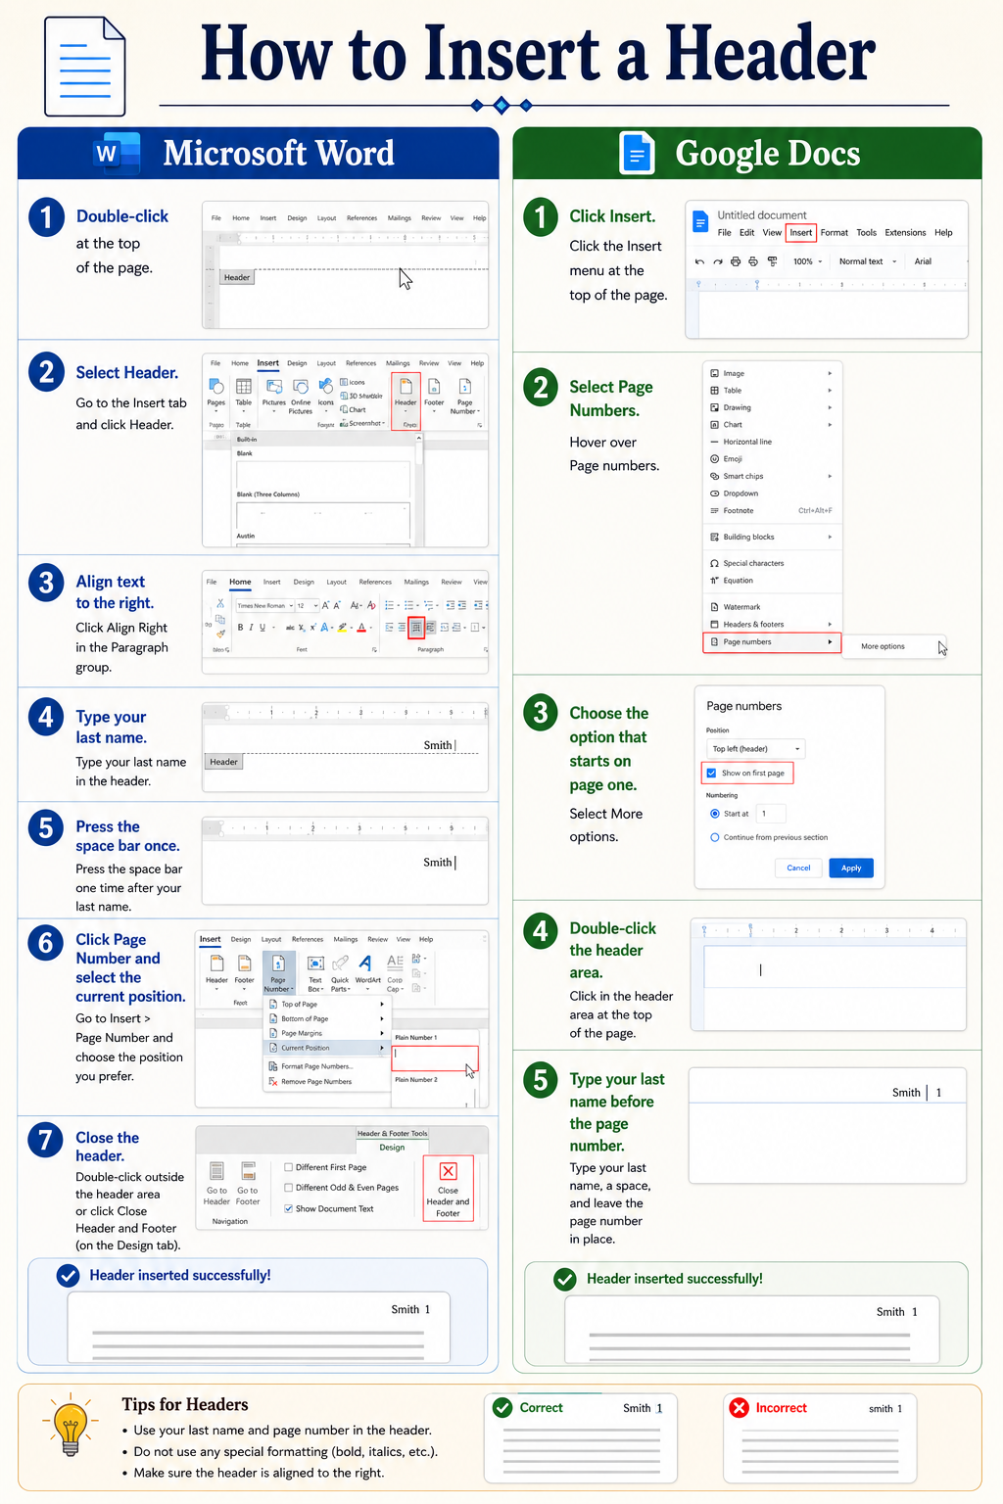Open the Times New Roman font dropdown

[x=264, y=606]
